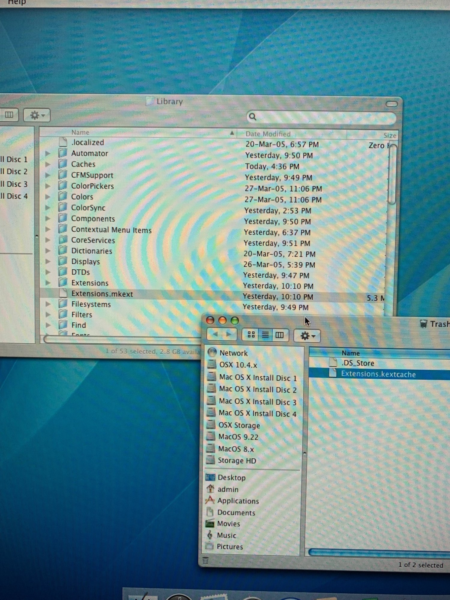Screen dimensions: 450x600
Task: Go to Pictures folder in sidebar
Action: (224, 547)
